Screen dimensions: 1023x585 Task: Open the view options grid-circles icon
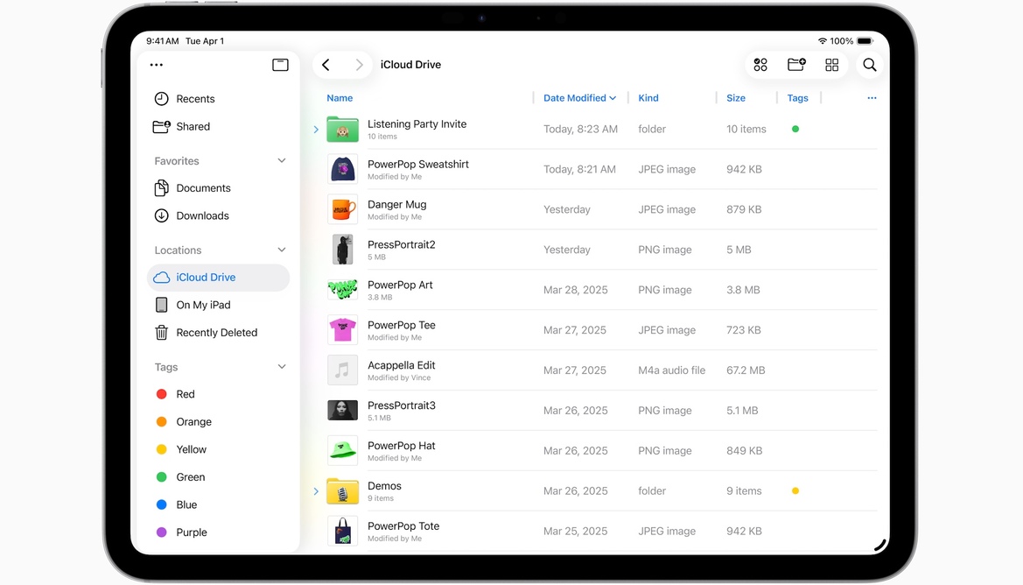point(760,65)
